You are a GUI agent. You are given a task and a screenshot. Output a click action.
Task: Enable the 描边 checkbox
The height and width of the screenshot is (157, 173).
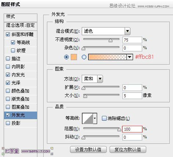[8, 59]
